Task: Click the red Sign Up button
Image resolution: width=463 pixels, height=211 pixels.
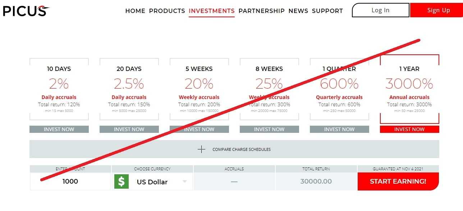Action: pyautogui.click(x=436, y=10)
